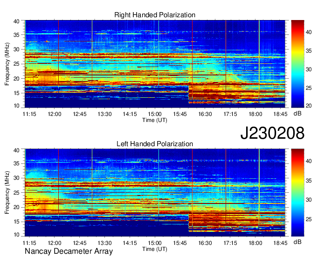
Task: Click the 18:45 time tick on the Left Handed plot
Action: [281, 243]
